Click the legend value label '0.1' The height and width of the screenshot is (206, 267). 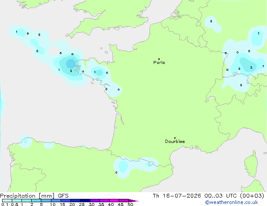(5, 204)
